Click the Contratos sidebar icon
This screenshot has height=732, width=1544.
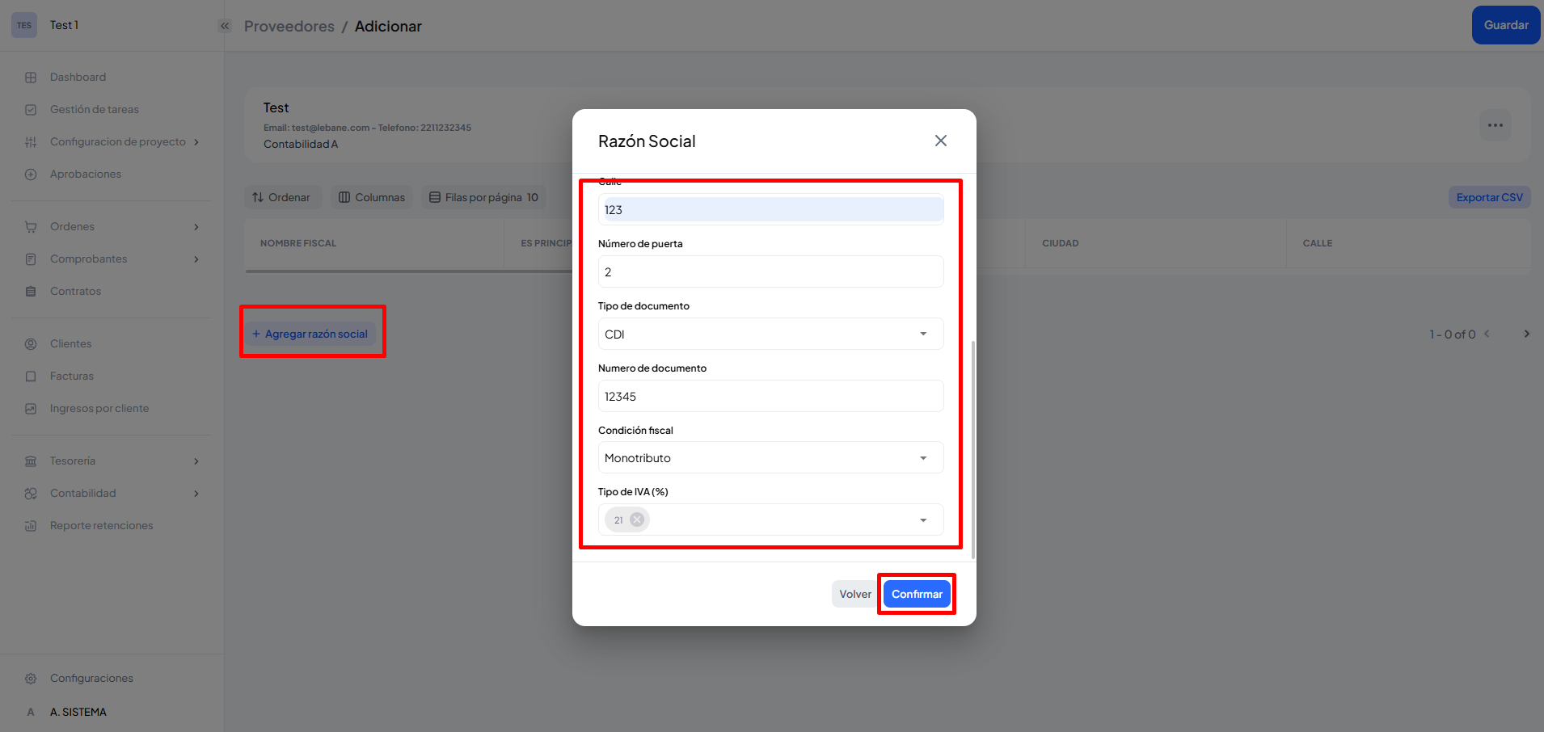pyautogui.click(x=31, y=292)
